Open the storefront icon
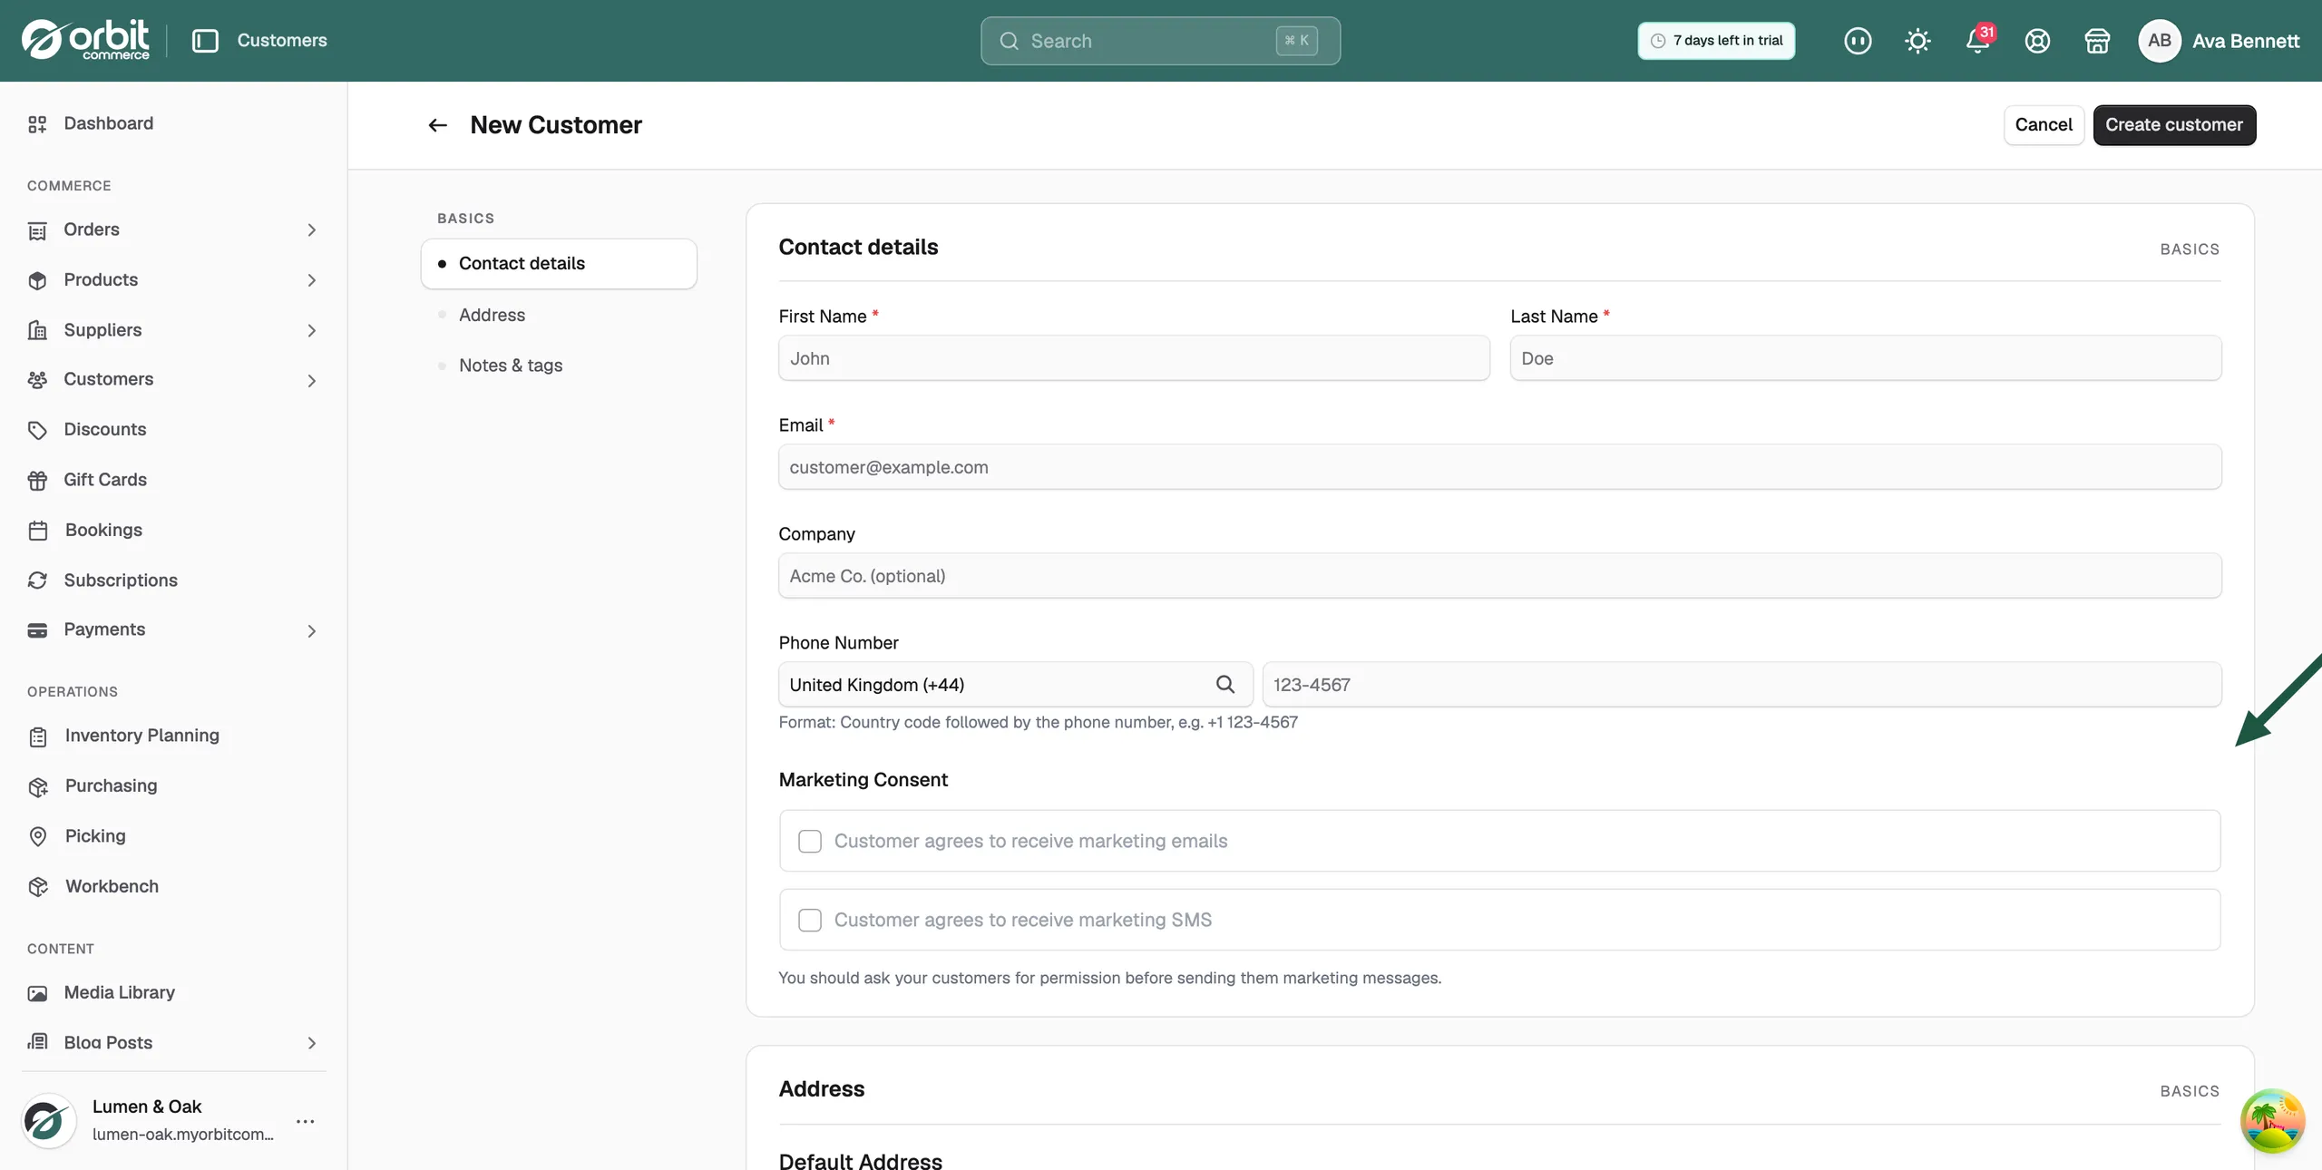Screen dimensions: 2322x1170 2097,41
